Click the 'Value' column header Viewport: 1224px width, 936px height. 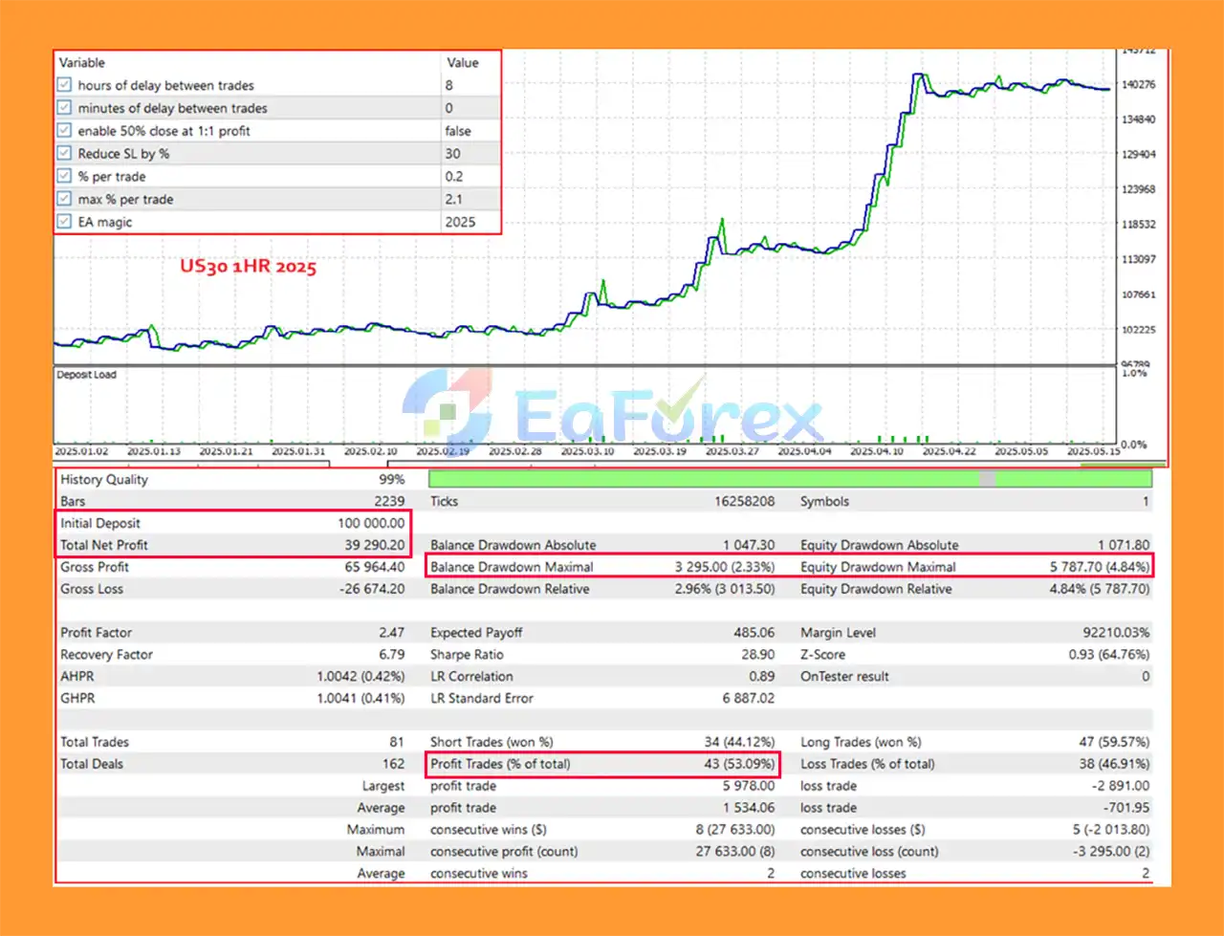point(462,63)
